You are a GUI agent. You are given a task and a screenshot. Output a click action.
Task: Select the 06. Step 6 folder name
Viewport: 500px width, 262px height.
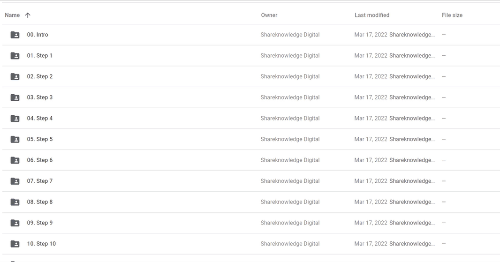40,160
